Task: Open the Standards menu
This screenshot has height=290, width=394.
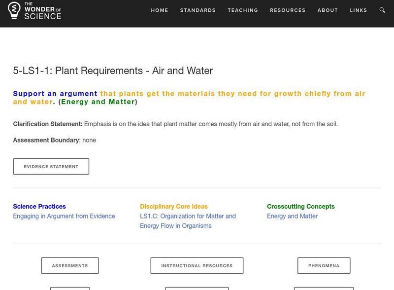Action: [198, 10]
